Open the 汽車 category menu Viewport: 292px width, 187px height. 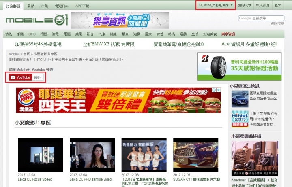(x=102, y=34)
